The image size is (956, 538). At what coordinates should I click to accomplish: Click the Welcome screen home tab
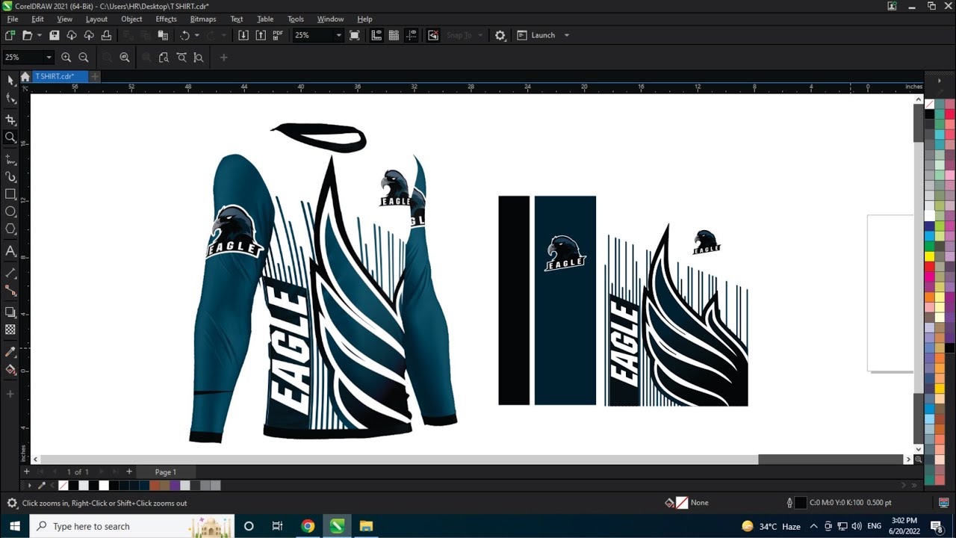click(x=25, y=76)
